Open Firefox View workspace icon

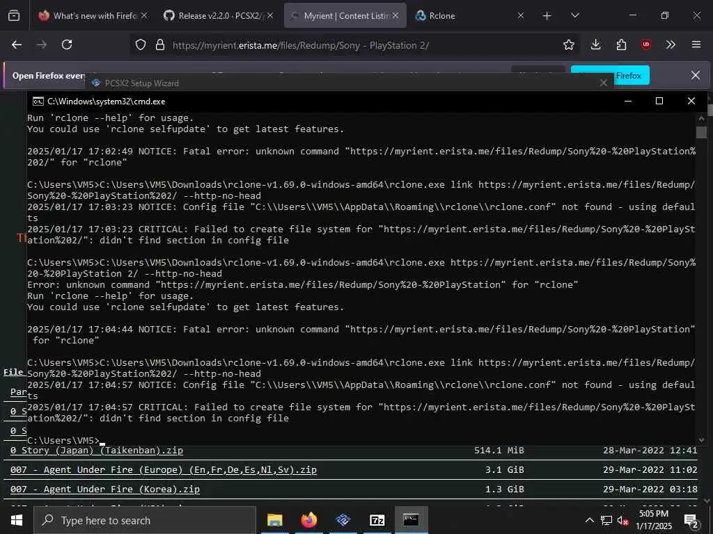[14, 16]
